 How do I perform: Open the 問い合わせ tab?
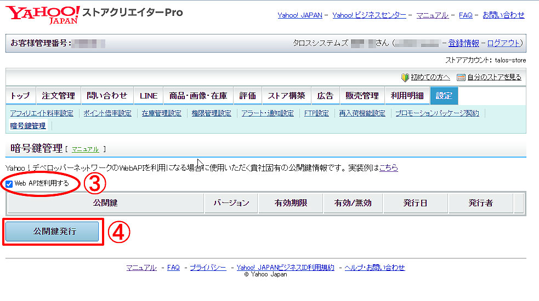(x=107, y=96)
